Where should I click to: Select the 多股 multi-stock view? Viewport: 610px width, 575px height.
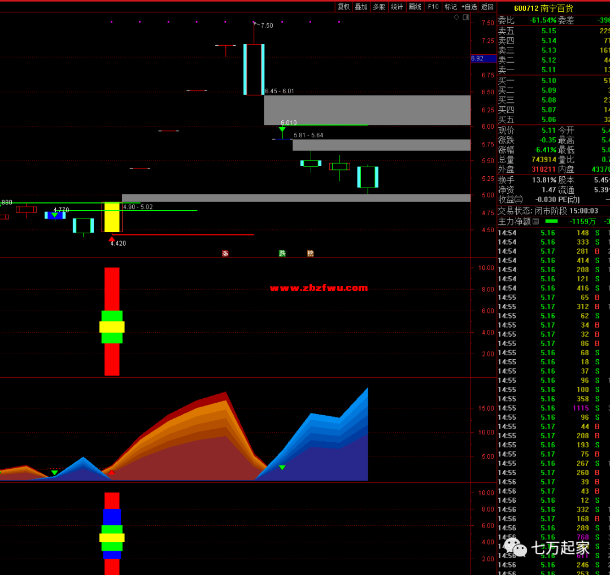coord(379,7)
